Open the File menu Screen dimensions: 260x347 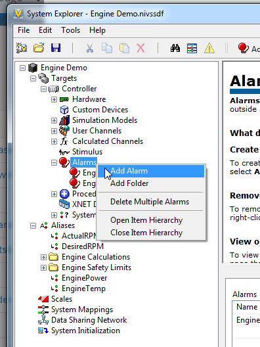coord(24,30)
